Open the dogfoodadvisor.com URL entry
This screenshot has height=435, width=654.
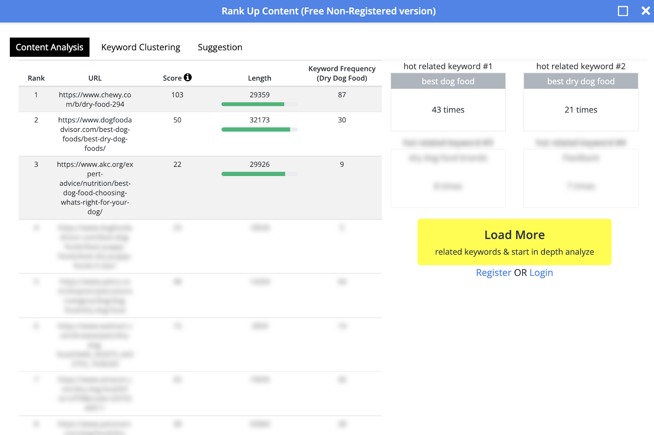pos(95,134)
